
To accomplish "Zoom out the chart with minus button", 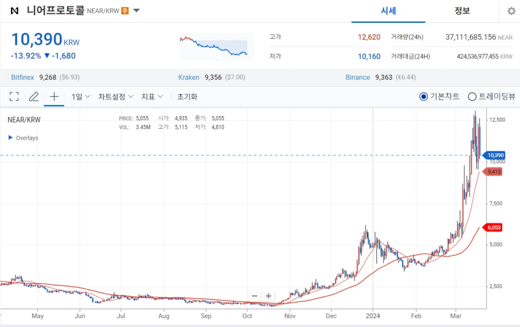I will (x=254, y=296).
